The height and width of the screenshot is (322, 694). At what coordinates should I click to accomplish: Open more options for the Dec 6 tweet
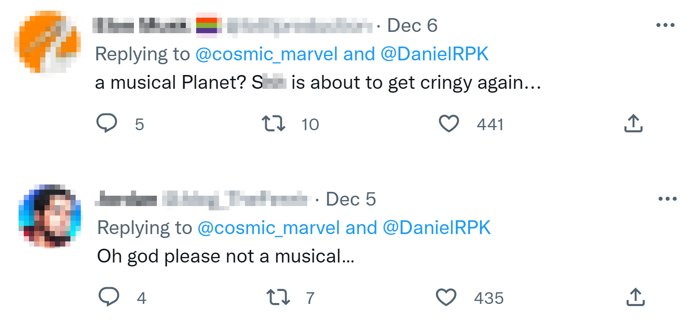(665, 25)
